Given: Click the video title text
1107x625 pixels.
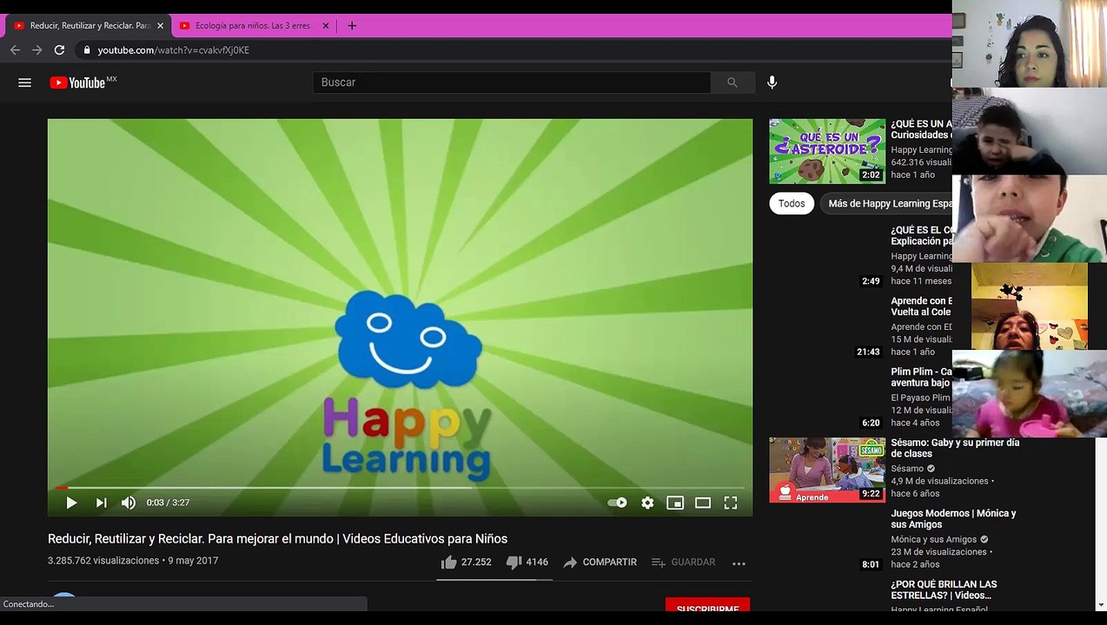Looking at the screenshot, I should point(277,539).
